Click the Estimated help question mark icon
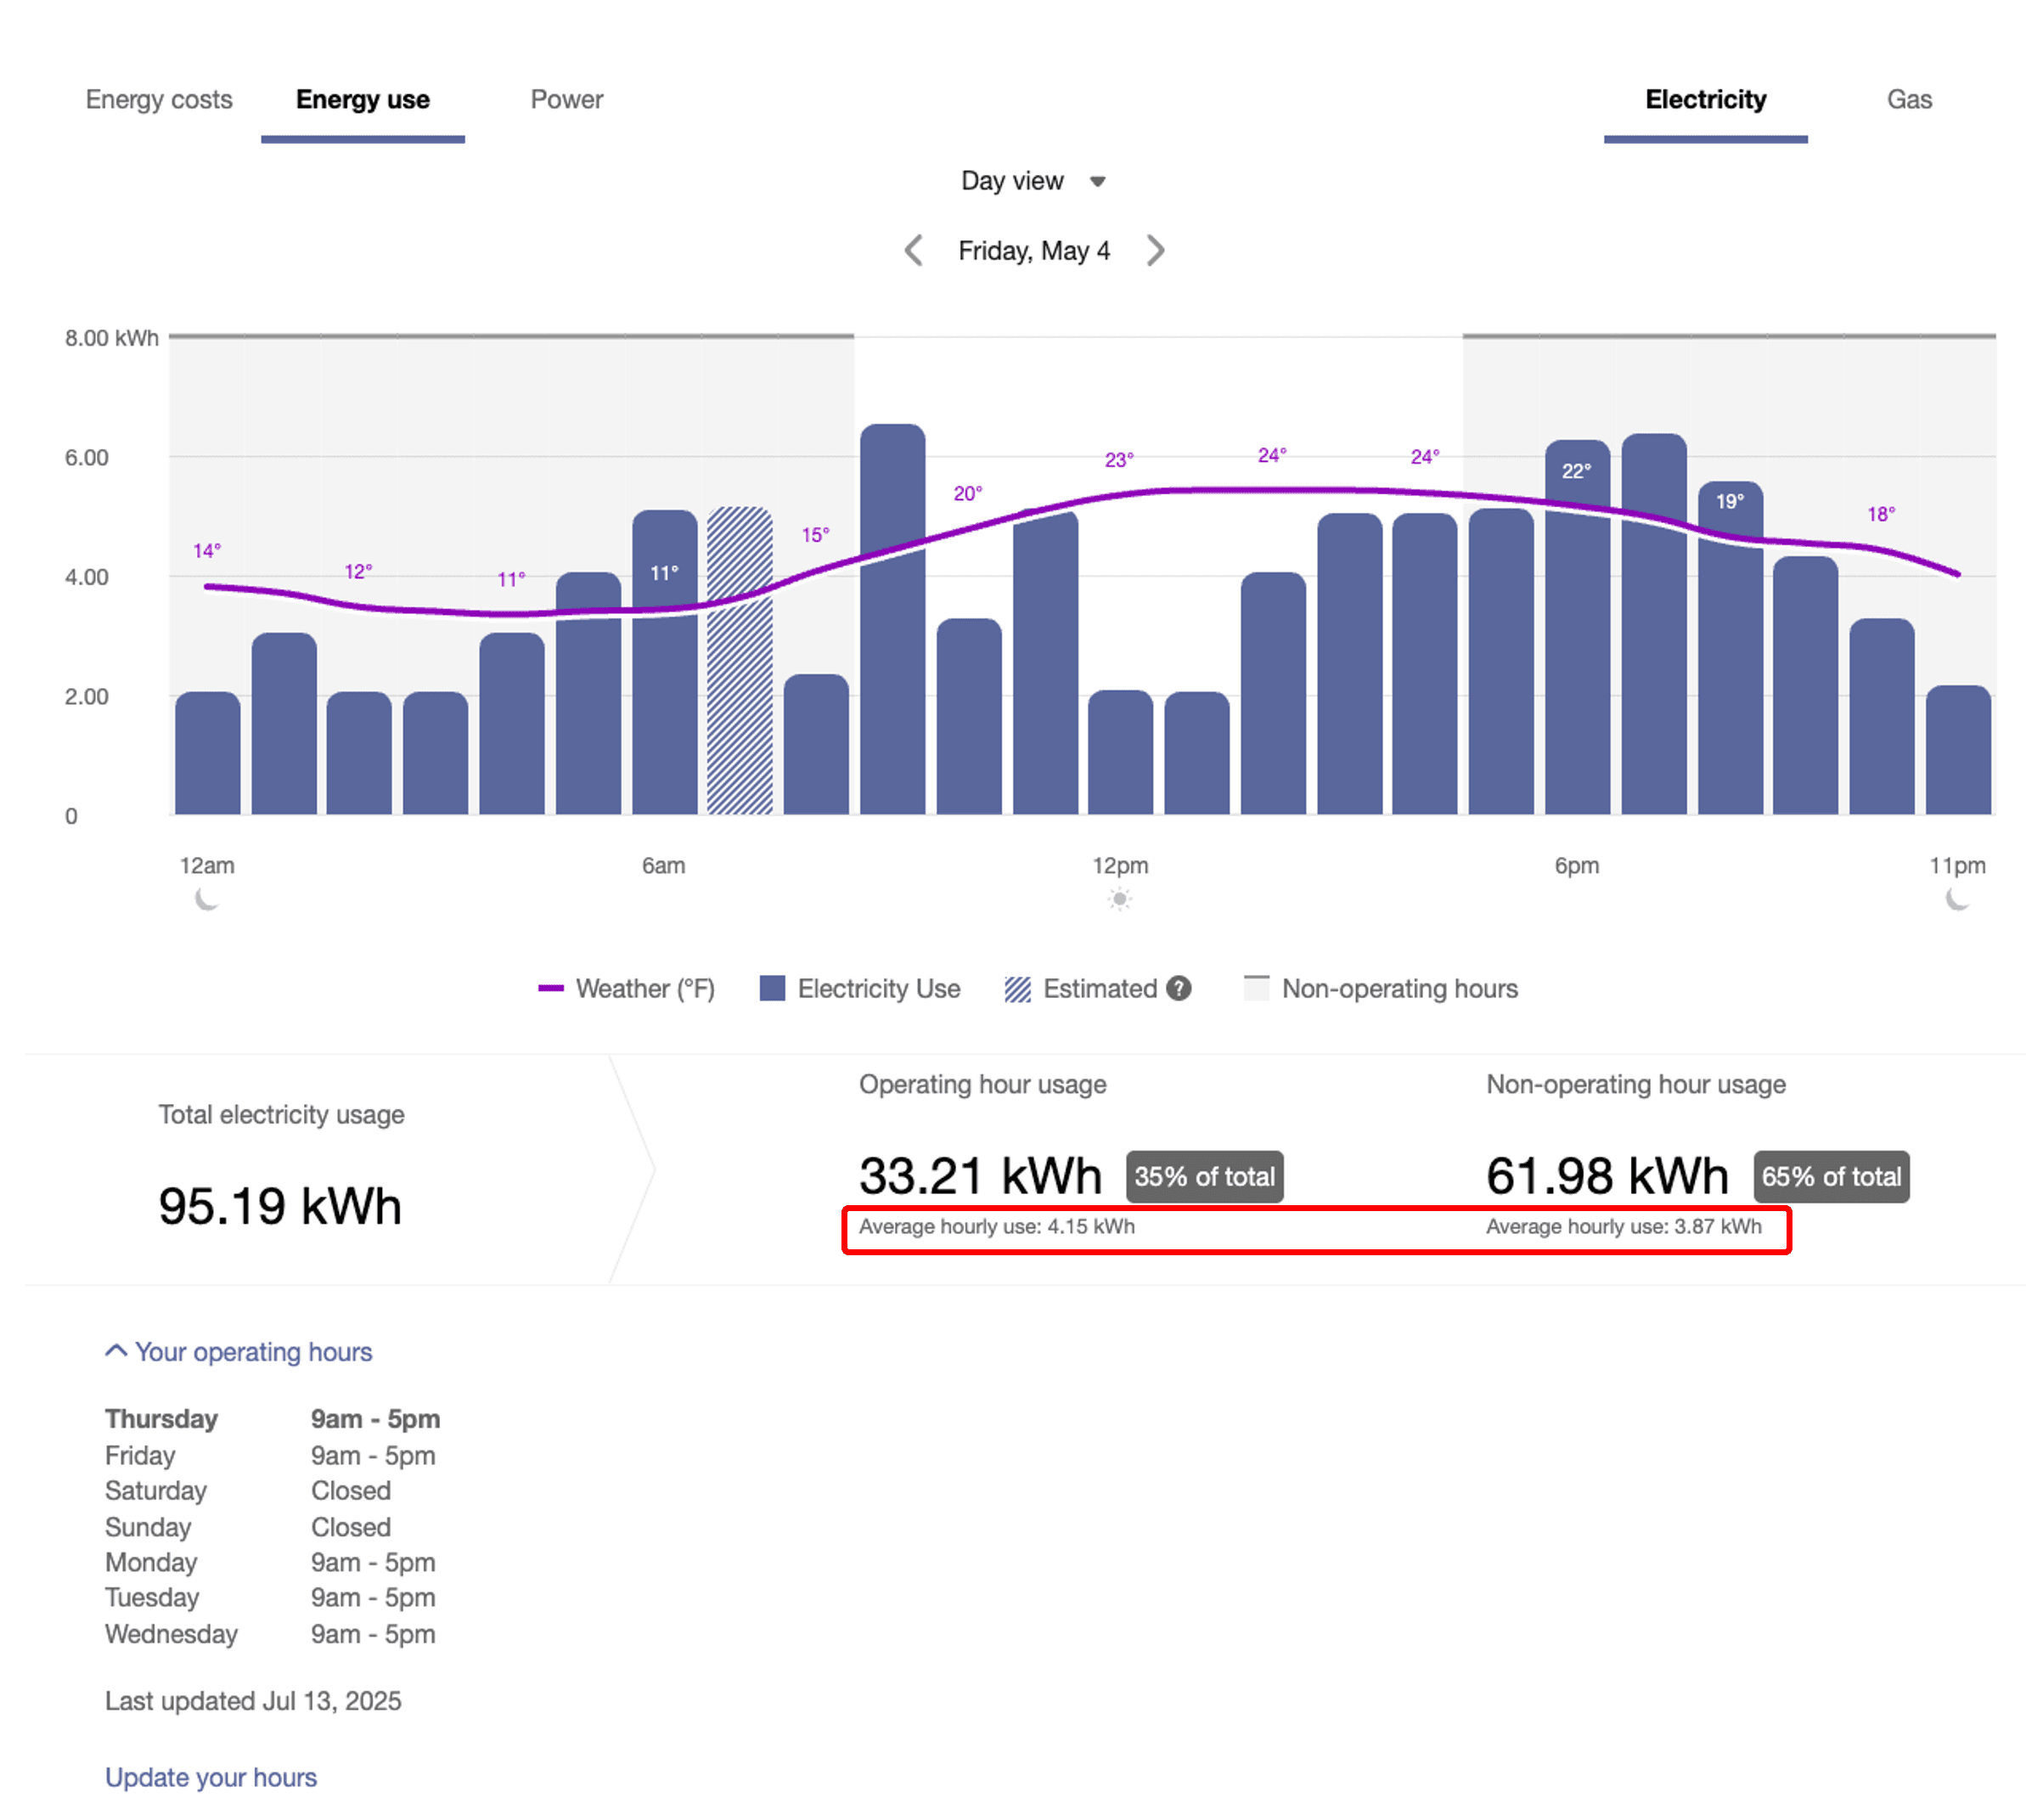2026x1820 pixels. (1179, 988)
